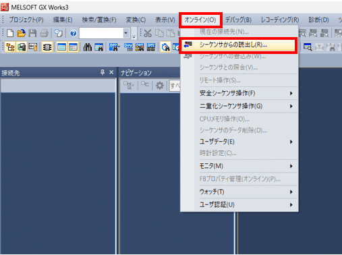Click the grayed ladder down-arrow icon after the magnifier window
342x255 pixels.
(319, 47)
